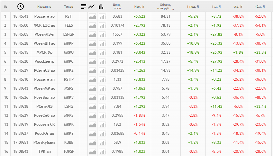Screen dimensions: 273x156
Task: Sort by Объем, млн руб column arrow
Action: [173, 9]
